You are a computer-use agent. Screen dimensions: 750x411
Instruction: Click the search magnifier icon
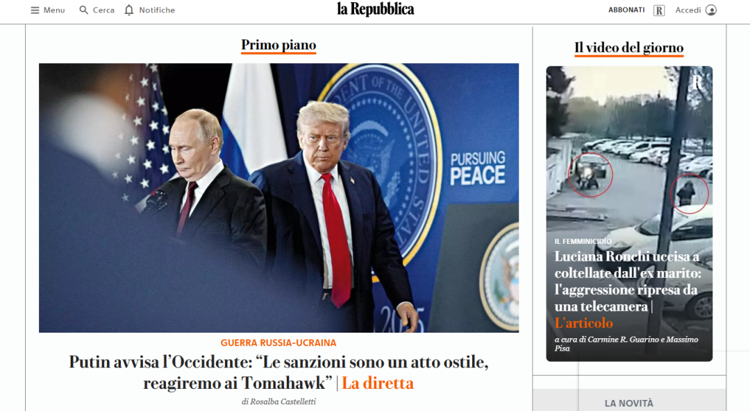click(x=84, y=10)
